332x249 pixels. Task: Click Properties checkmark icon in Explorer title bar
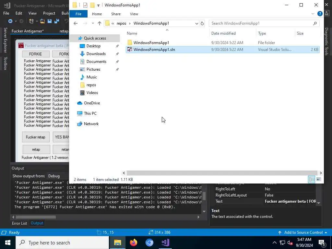click(x=85, y=5)
